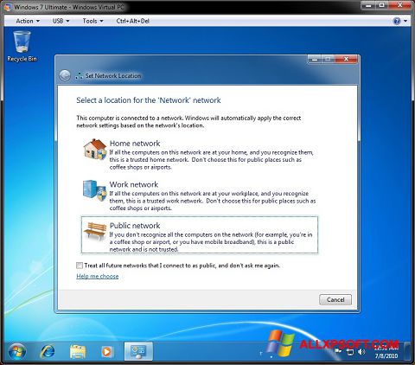
Task: Open the Tools dropdown menu
Action: point(93,21)
